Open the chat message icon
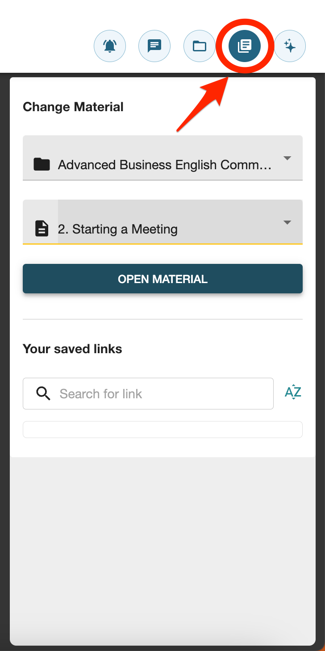Viewport: 325px width, 651px height. click(155, 46)
